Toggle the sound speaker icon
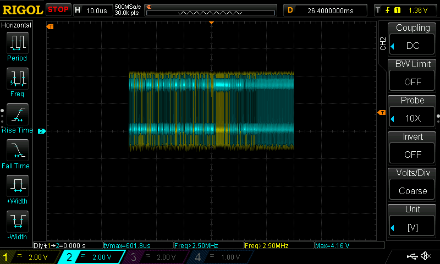Screen dimensions: 440x264 pos(425,256)
